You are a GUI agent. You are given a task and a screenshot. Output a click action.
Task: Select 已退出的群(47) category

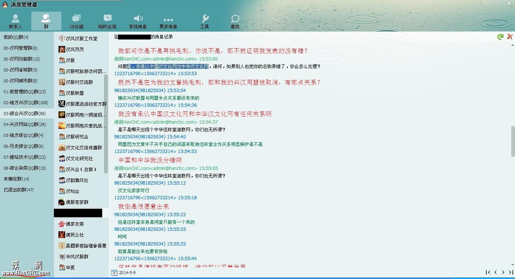click(x=19, y=190)
